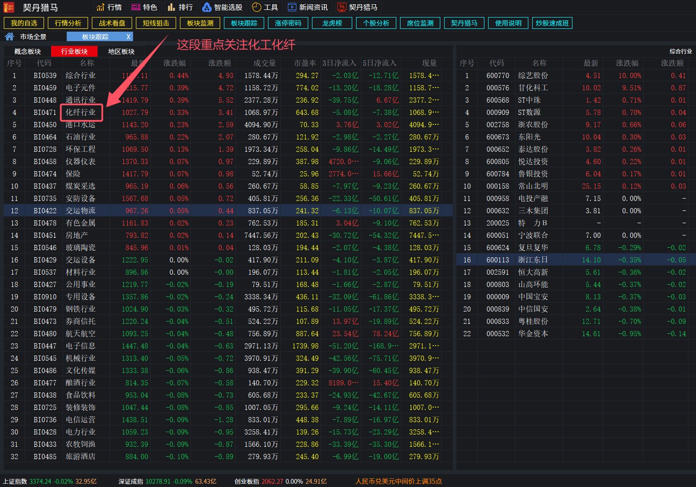This screenshot has width=696, height=487.
Task: Close the 板块跟踪 tab
Action: [128, 36]
